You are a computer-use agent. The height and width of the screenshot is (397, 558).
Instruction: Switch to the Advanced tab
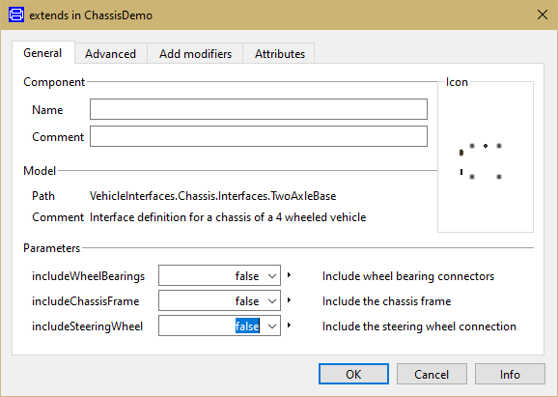point(111,54)
